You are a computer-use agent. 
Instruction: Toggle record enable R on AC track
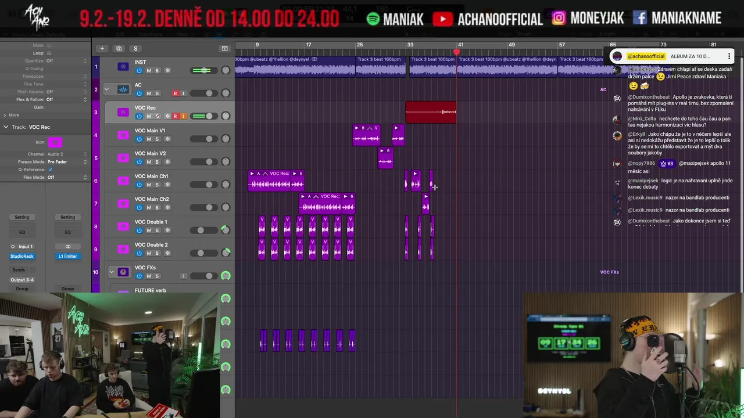tap(175, 93)
